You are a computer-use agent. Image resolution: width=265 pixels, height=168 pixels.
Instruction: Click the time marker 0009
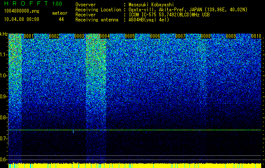click(x=231, y=36)
